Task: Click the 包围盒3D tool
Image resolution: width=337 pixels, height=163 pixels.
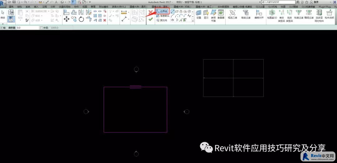Action: click(x=272, y=14)
